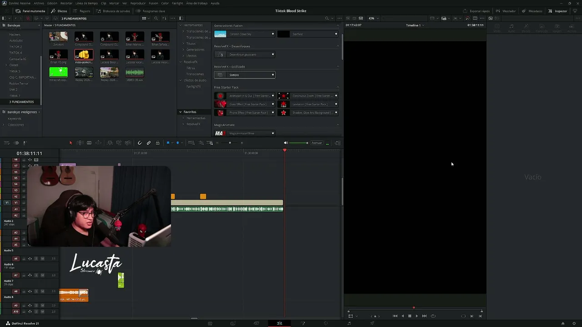Select the index-pointing hand thumbnail clip
The width and height of the screenshot is (582, 327).
tap(84, 54)
